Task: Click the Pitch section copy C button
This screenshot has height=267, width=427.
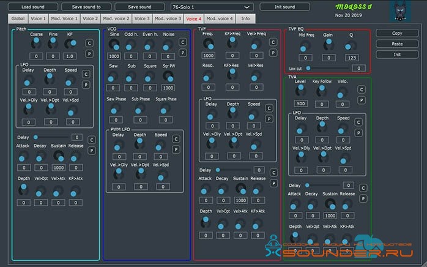Action: [89, 43]
